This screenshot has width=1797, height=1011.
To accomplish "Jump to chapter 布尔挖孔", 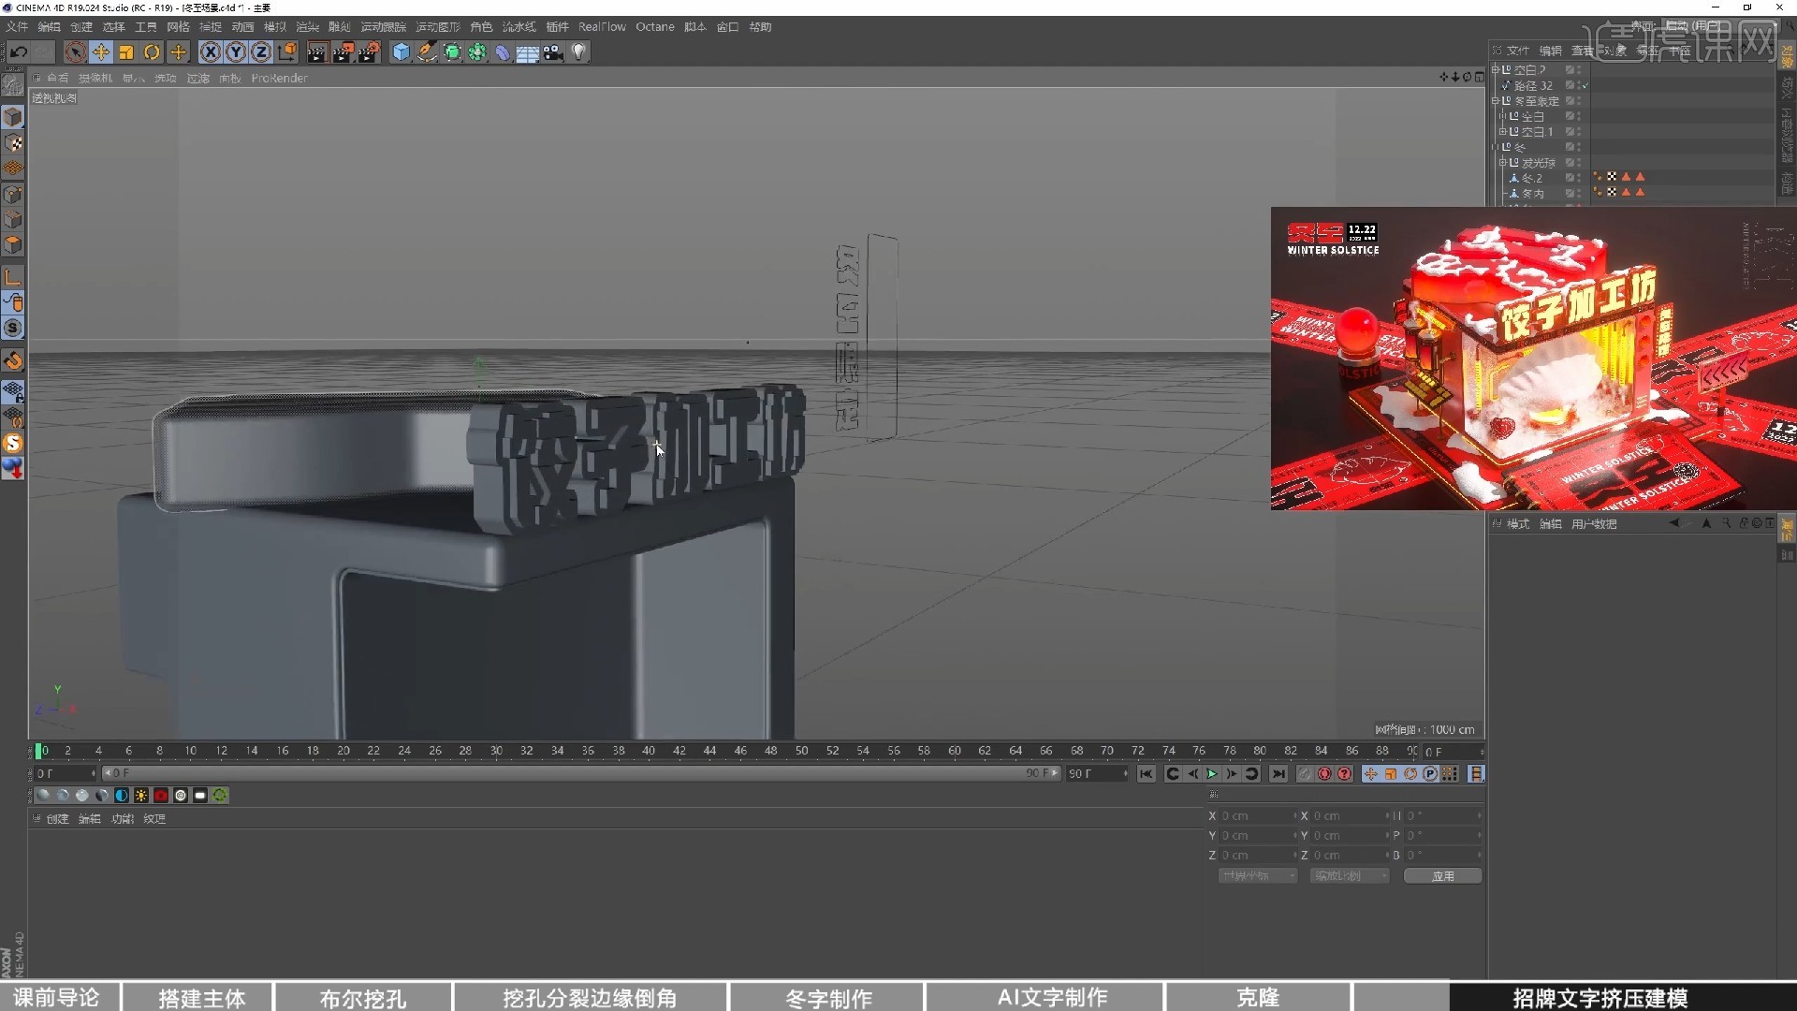I will click(363, 998).
